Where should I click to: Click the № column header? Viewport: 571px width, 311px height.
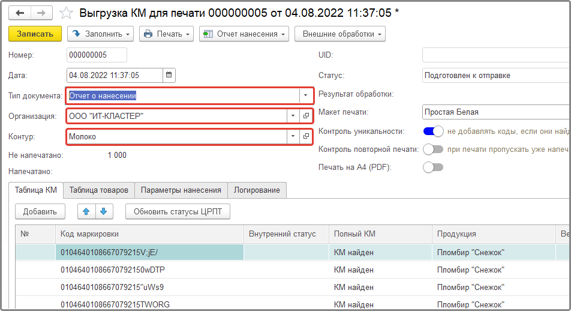tap(35, 234)
